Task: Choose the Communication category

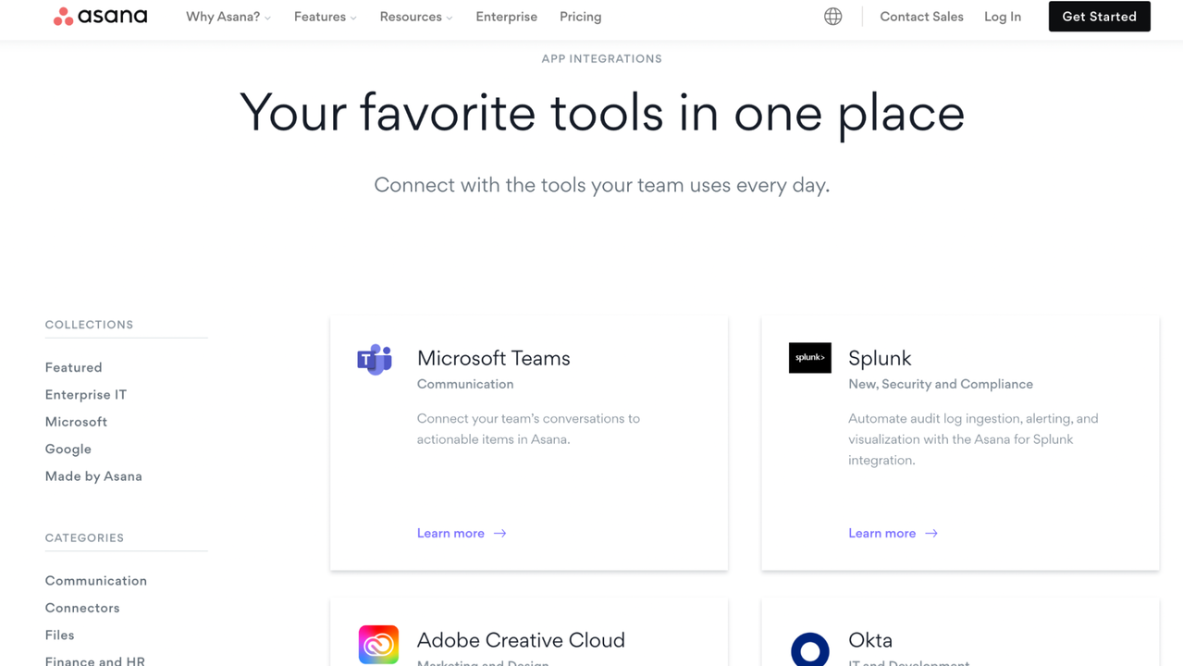Action: click(x=96, y=581)
